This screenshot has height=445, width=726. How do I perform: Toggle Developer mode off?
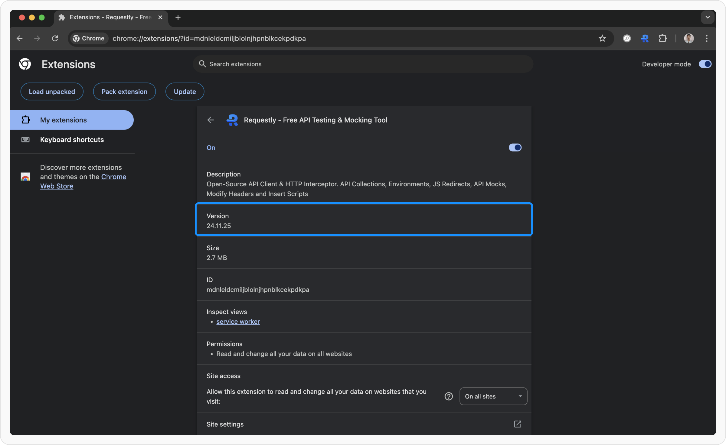(x=705, y=64)
